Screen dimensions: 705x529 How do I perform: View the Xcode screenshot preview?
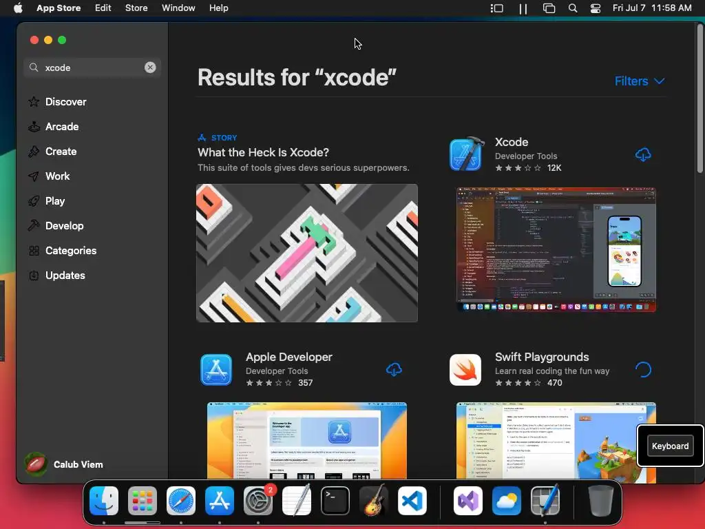tap(556, 249)
